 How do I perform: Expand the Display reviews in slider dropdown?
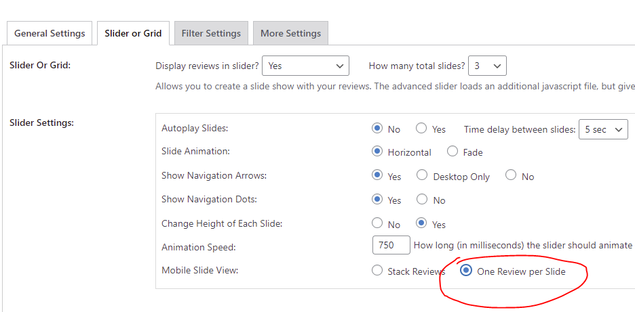pyautogui.click(x=305, y=66)
